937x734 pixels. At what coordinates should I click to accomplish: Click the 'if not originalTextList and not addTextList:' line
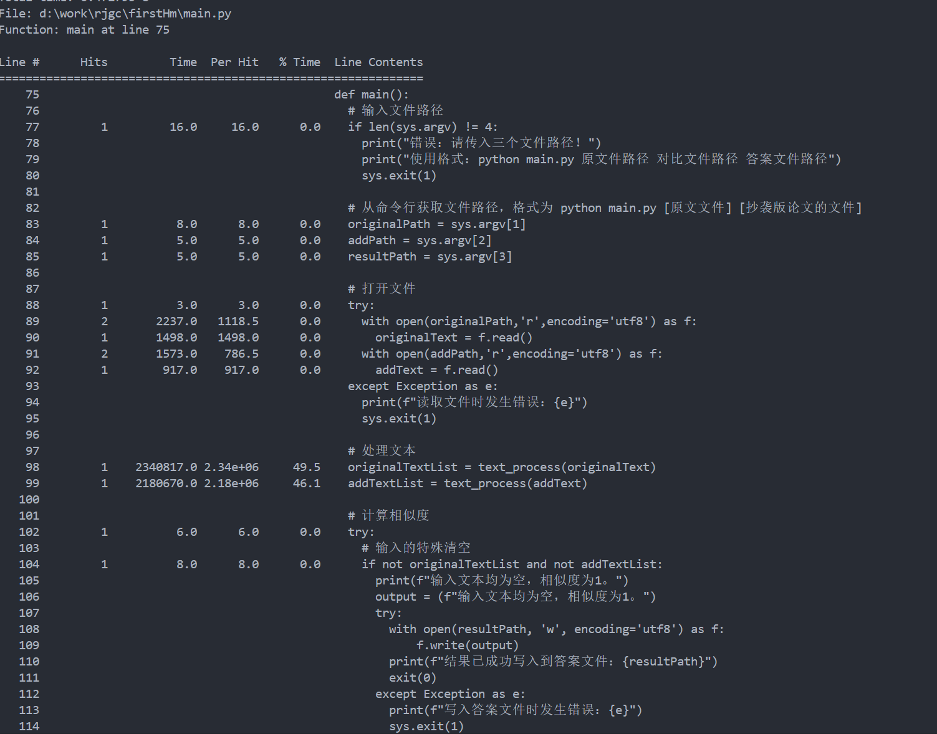click(512, 565)
